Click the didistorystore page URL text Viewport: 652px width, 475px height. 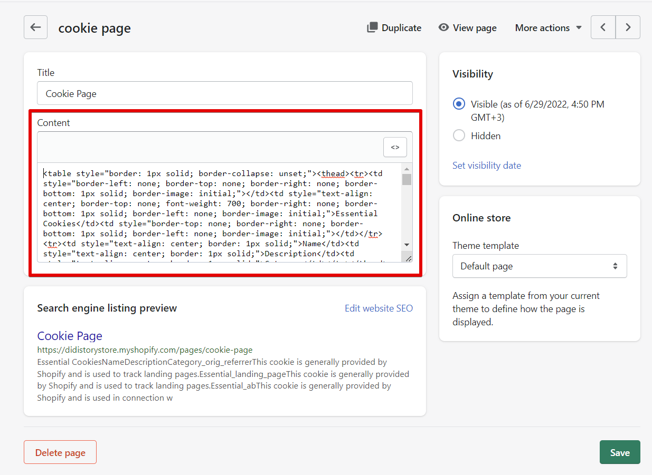[x=145, y=350]
